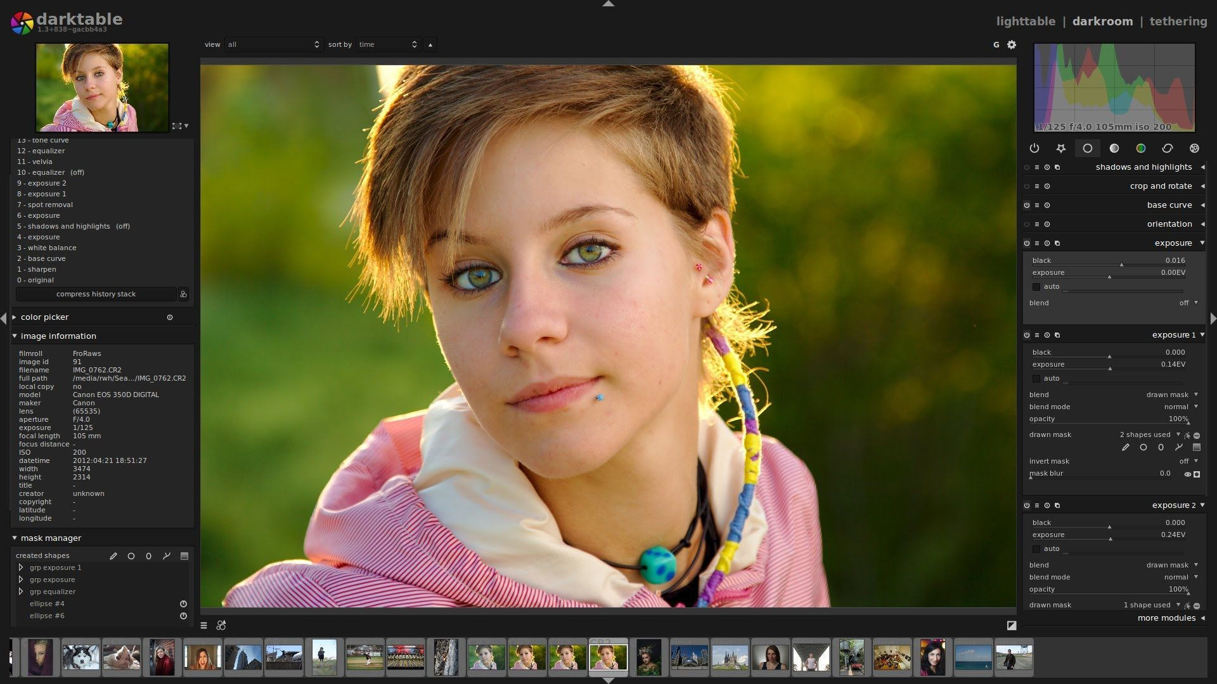1217x684 pixels.
Task: Adjust exposure slider in exposure 2 module
Action: click(x=1109, y=535)
